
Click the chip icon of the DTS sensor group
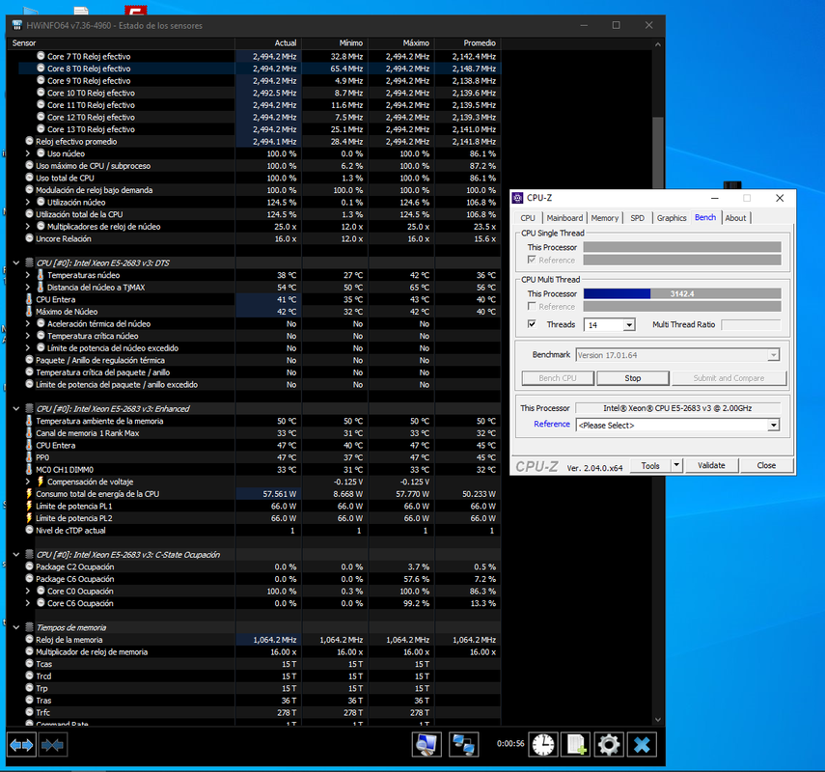pyautogui.click(x=30, y=262)
